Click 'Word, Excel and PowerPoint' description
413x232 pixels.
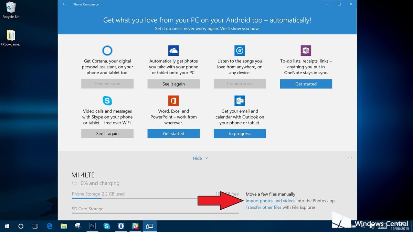(x=173, y=117)
